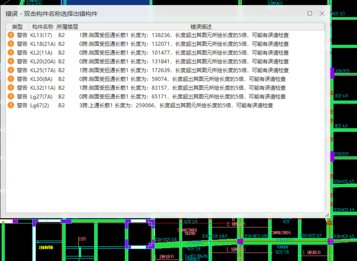Click the error description with length 131841
This screenshot has width=357, height=261.
pos(184,61)
